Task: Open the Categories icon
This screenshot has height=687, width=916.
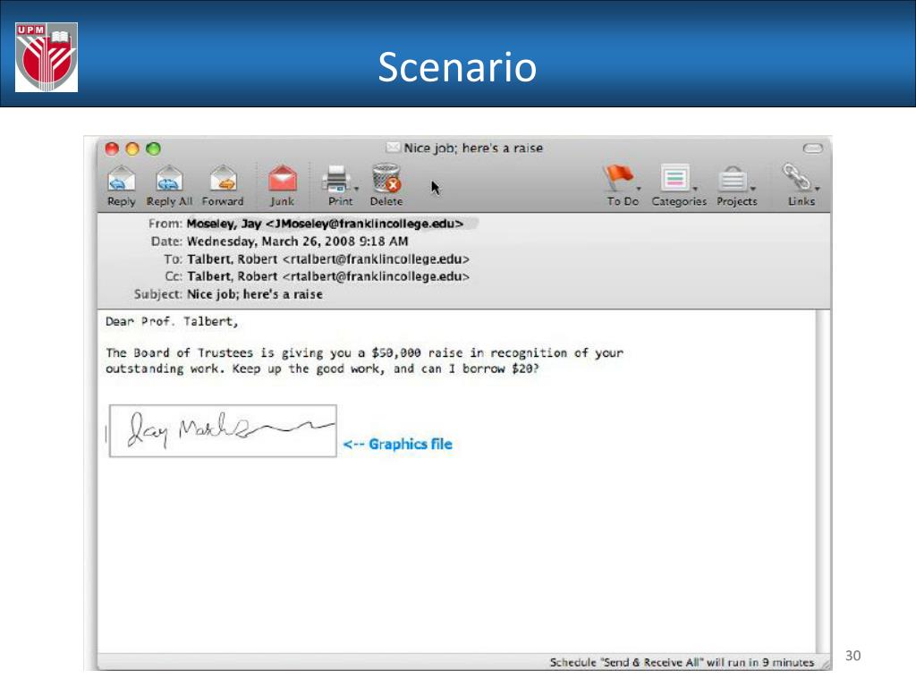Action: (674, 177)
